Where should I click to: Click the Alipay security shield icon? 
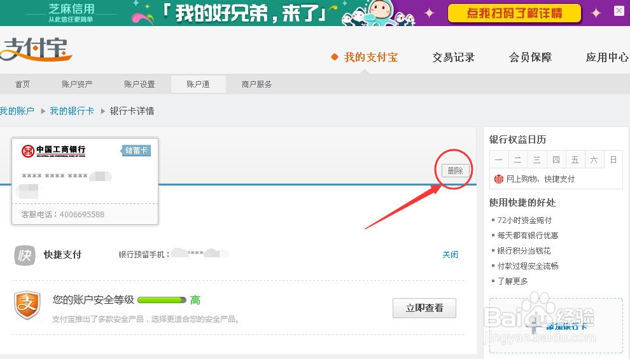(27, 306)
